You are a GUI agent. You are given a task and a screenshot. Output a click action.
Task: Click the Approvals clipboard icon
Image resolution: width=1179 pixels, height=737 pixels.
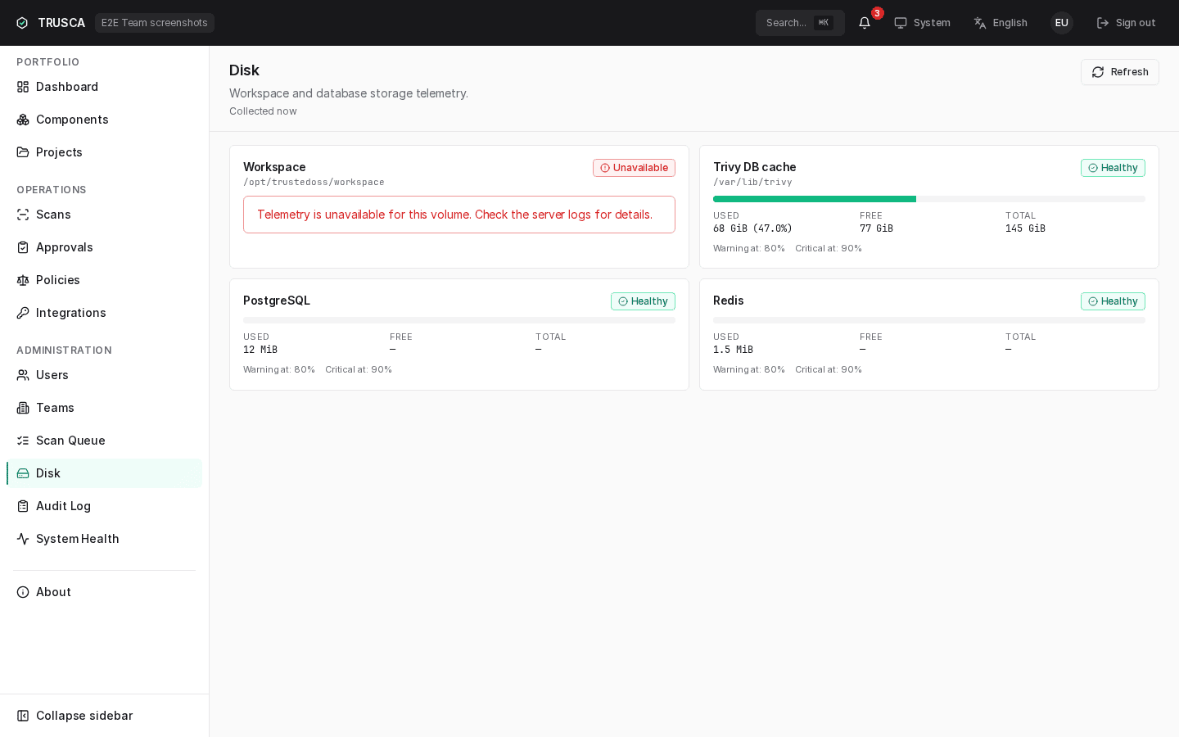click(x=23, y=247)
